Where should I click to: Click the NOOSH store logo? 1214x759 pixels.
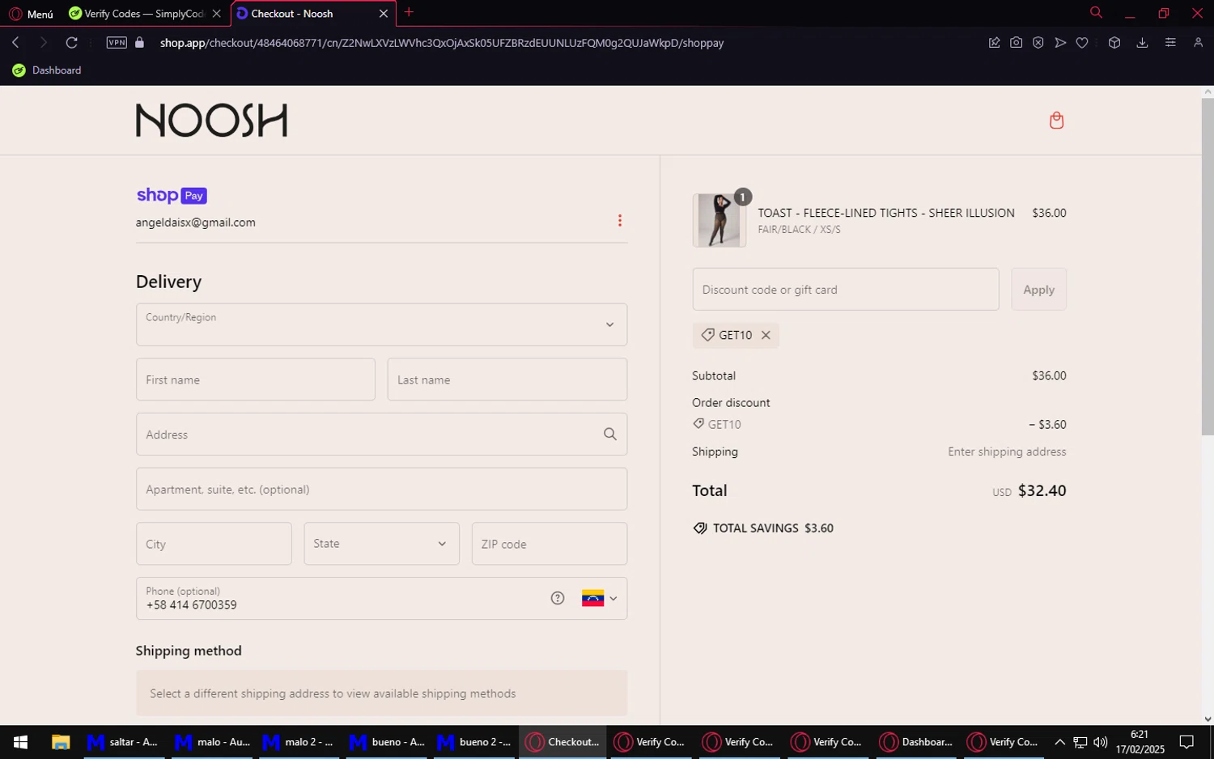(211, 121)
